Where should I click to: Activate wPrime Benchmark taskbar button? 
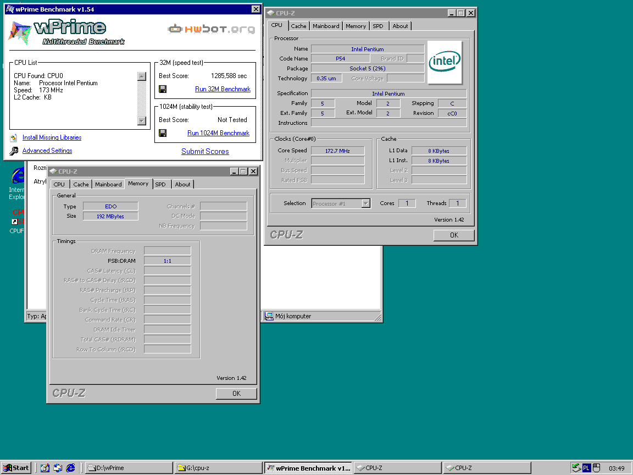point(308,468)
